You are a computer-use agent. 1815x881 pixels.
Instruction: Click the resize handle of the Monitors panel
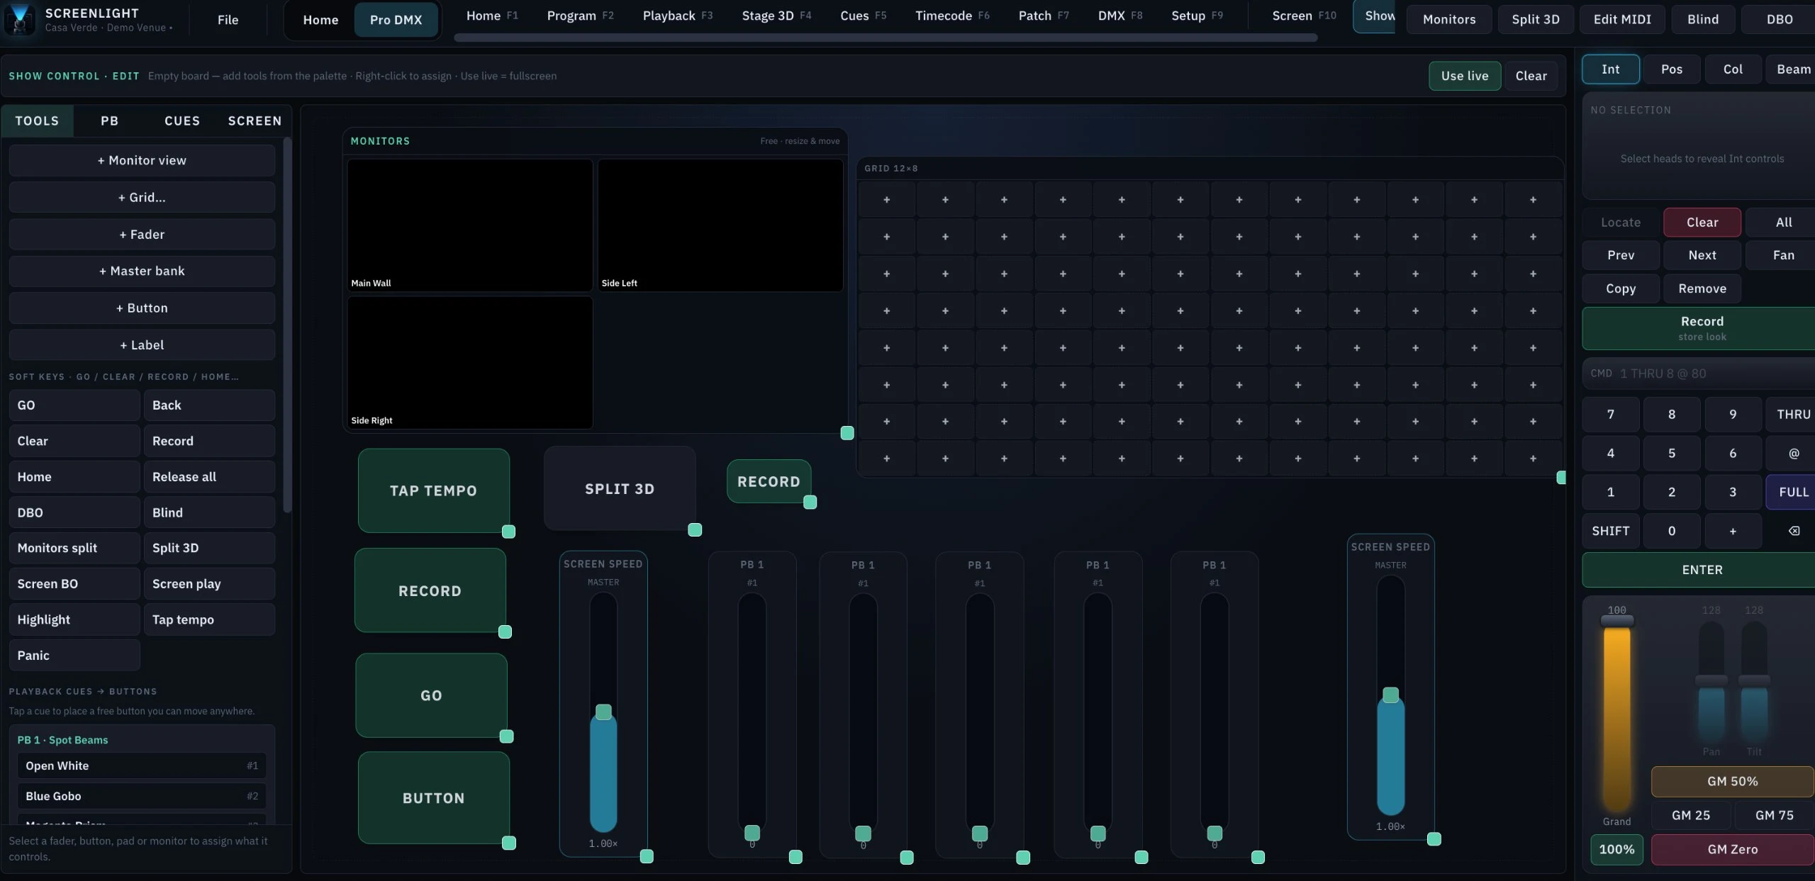tap(847, 433)
